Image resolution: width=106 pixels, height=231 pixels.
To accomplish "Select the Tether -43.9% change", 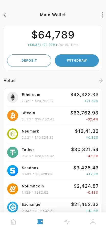I will pyautogui.click(x=92, y=156).
